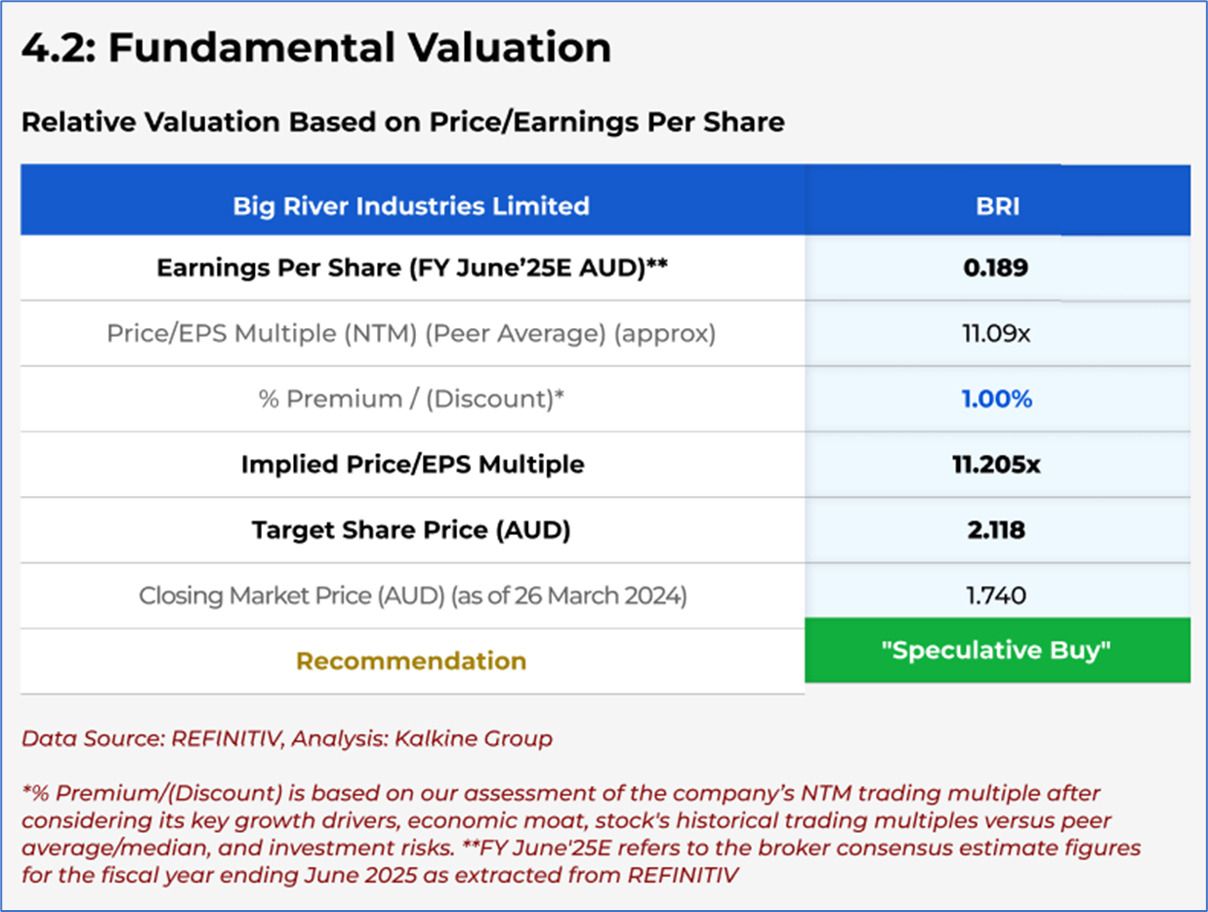The width and height of the screenshot is (1208, 912).
Task: Click the 11.205x implied multiple value
Action: point(996,465)
